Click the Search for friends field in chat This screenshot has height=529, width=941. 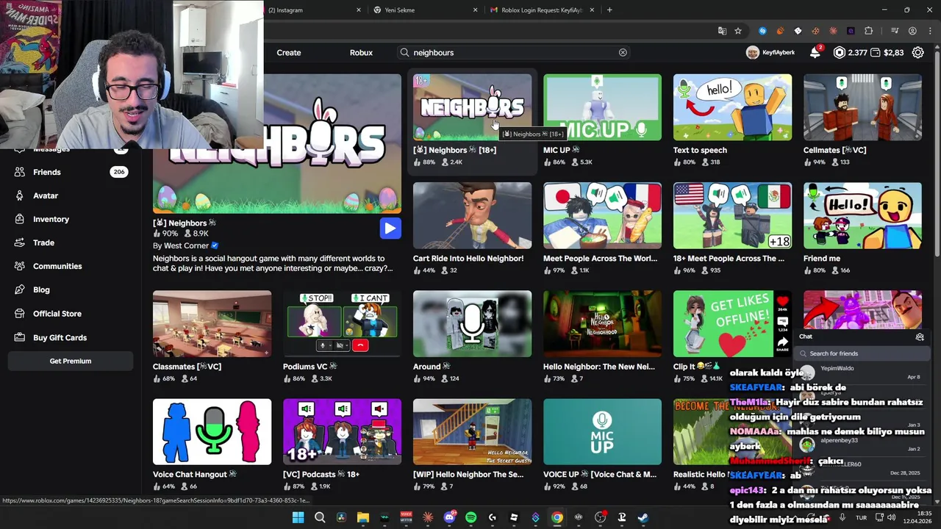point(860,353)
